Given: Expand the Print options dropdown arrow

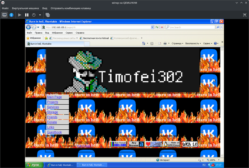Looking at the screenshot, I should (169, 43).
